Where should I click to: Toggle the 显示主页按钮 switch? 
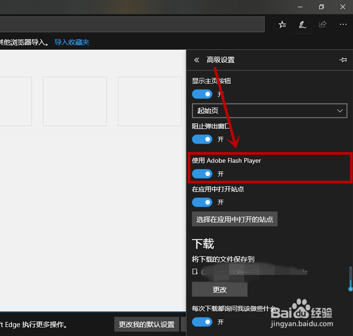202,94
